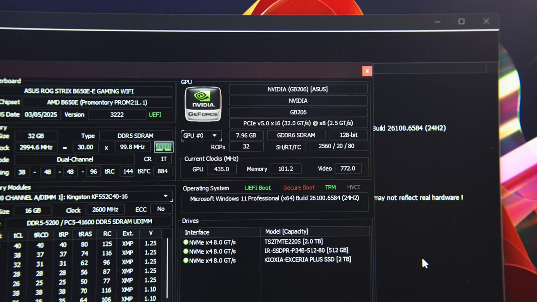Open the GPU #0 selector dropdown
The width and height of the screenshot is (537, 302).
pyautogui.click(x=201, y=135)
